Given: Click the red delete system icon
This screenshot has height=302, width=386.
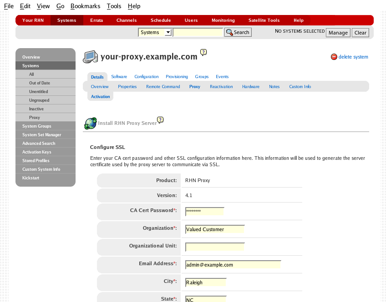Looking at the screenshot, I should pos(334,57).
